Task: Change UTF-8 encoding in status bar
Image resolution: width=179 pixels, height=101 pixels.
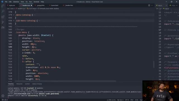Action: pyautogui.click(x=127, y=100)
